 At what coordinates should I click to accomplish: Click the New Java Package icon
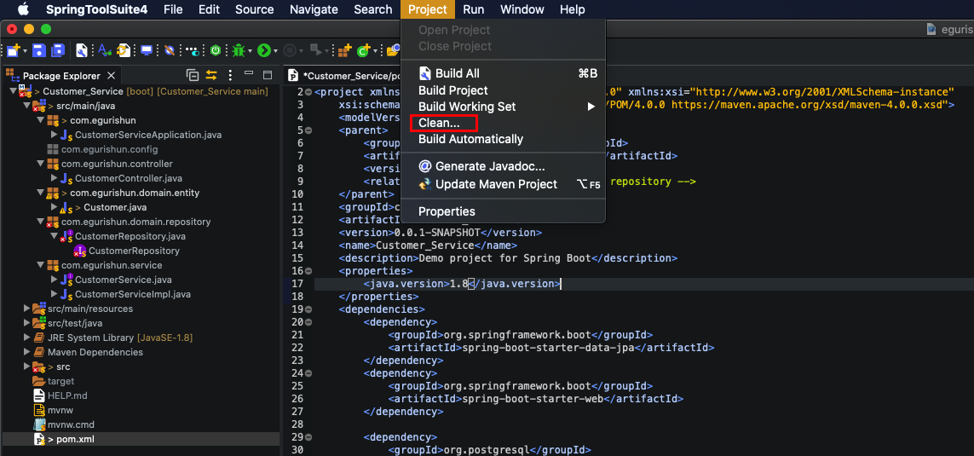[345, 50]
